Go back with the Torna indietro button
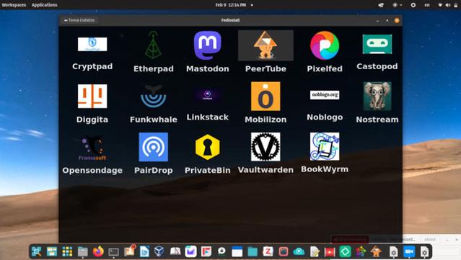Viewport: 461px width, 260px height. [79, 20]
